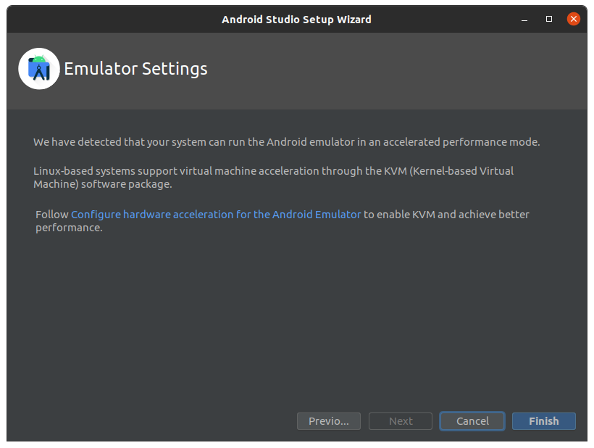Minimize the Setup Wizard window
This screenshot has width=594, height=448.
click(x=524, y=20)
